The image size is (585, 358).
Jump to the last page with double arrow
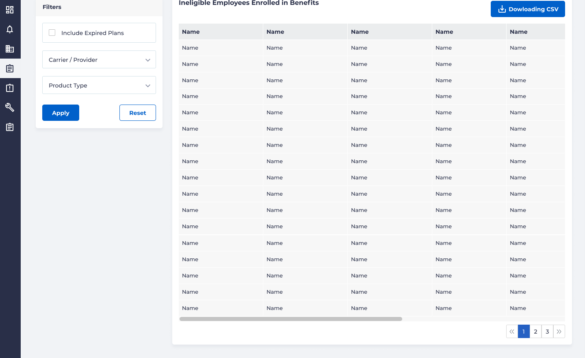click(559, 332)
